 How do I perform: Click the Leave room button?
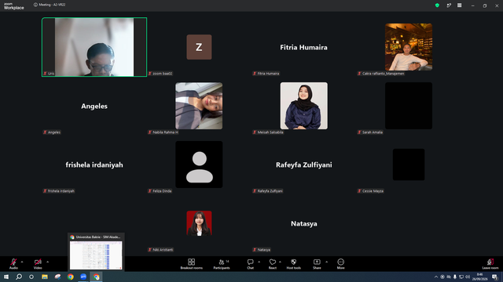click(x=490, y=264)
